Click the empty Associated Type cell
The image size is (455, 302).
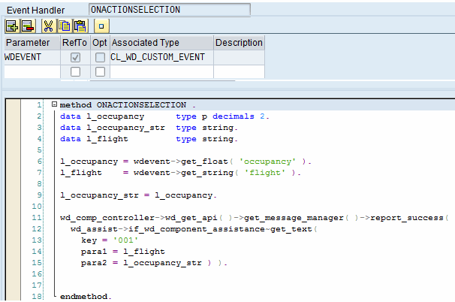(x=161, y=72)
